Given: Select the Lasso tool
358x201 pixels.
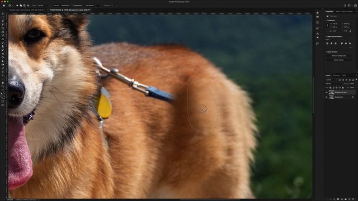Looking at the screenshot, I should click(3, 21).
